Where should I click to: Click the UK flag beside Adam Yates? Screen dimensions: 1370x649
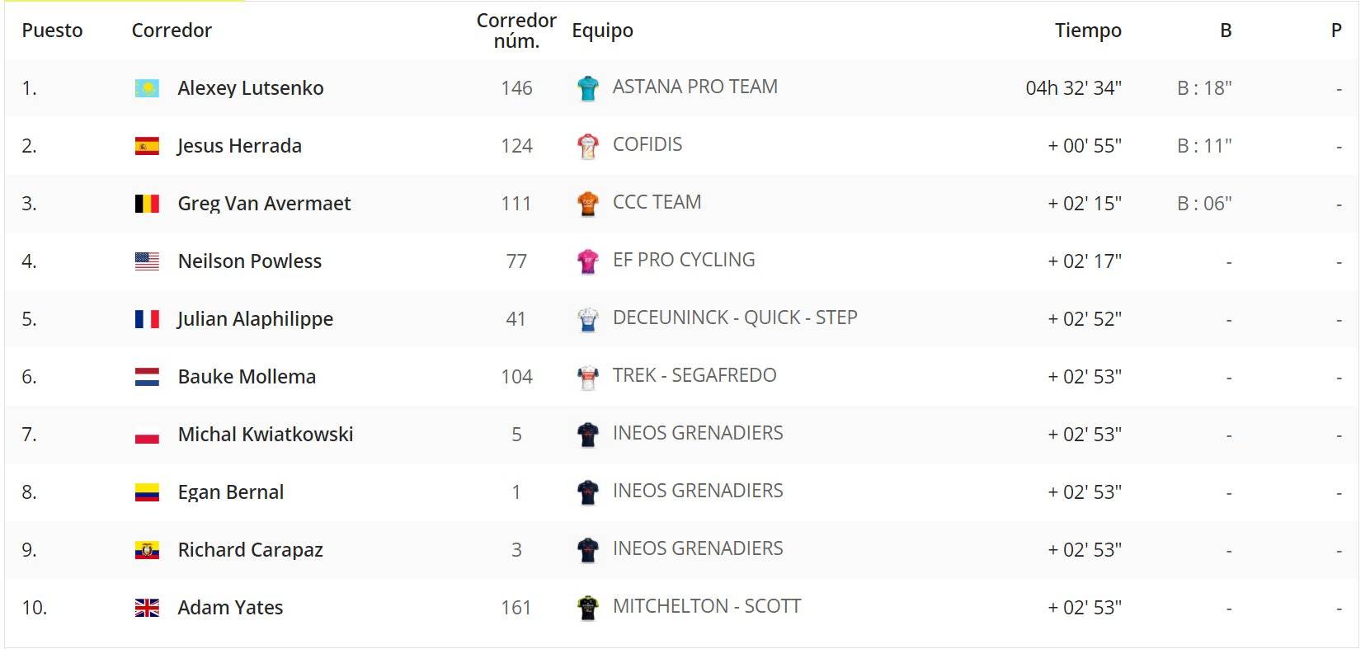click(x=147, y=608)
